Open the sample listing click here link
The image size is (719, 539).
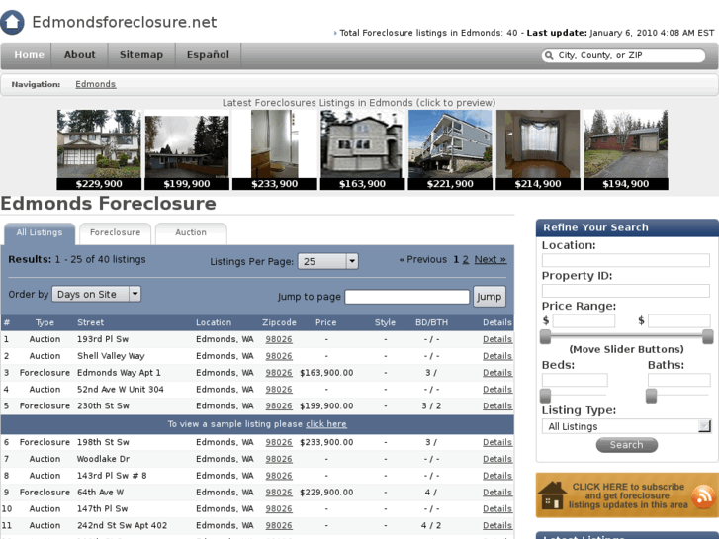pos(326,424)
